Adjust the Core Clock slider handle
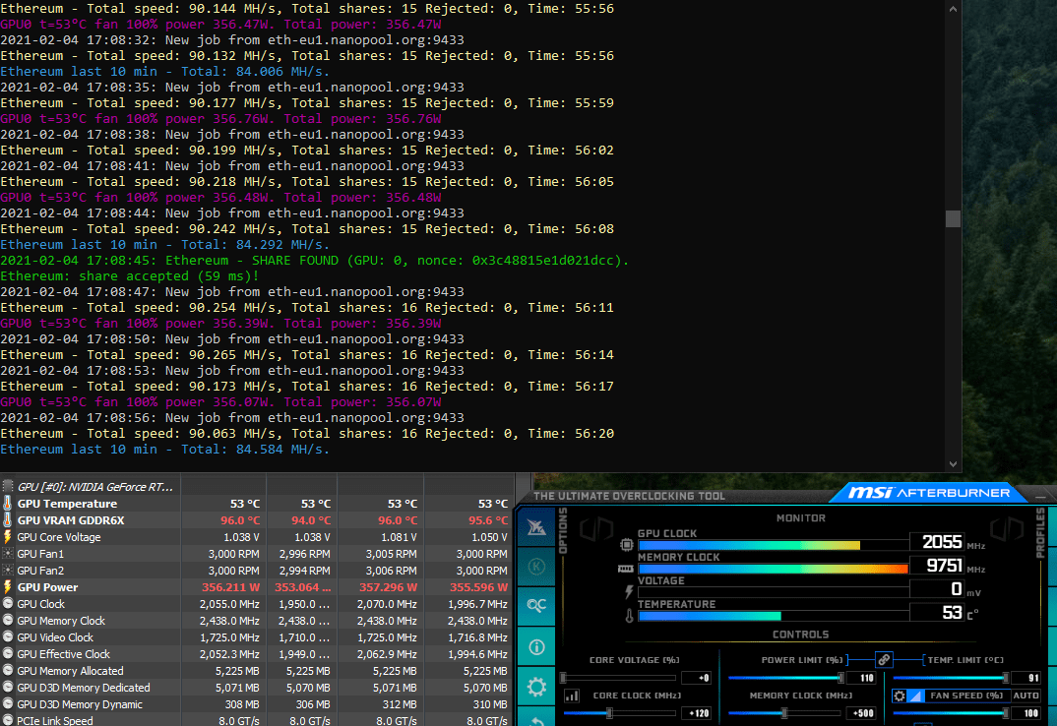The width and height of the screenshot is (1057, 726). 609,712
